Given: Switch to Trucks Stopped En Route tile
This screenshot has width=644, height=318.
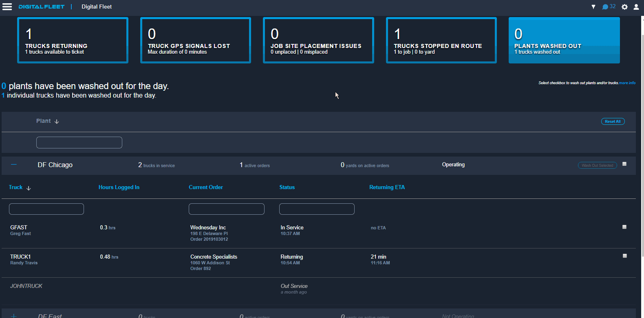Looking at the screenshot, I should pyautogui.click(x=441, y=40).
